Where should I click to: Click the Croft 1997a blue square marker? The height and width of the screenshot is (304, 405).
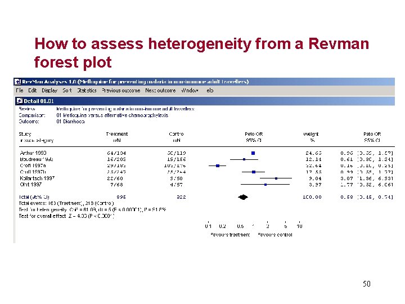(218, 166)
